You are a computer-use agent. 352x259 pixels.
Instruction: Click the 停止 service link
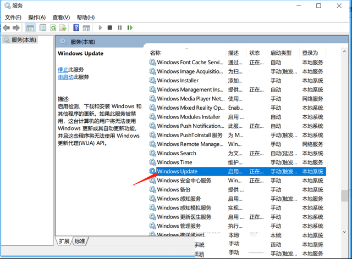click(x=63, y=70)
